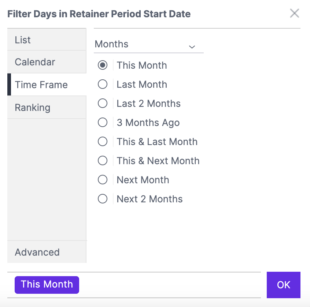Open the Months time unit selector
Image resolution: width=310 pixels, height=307 pixels.
tap(149, 44)
